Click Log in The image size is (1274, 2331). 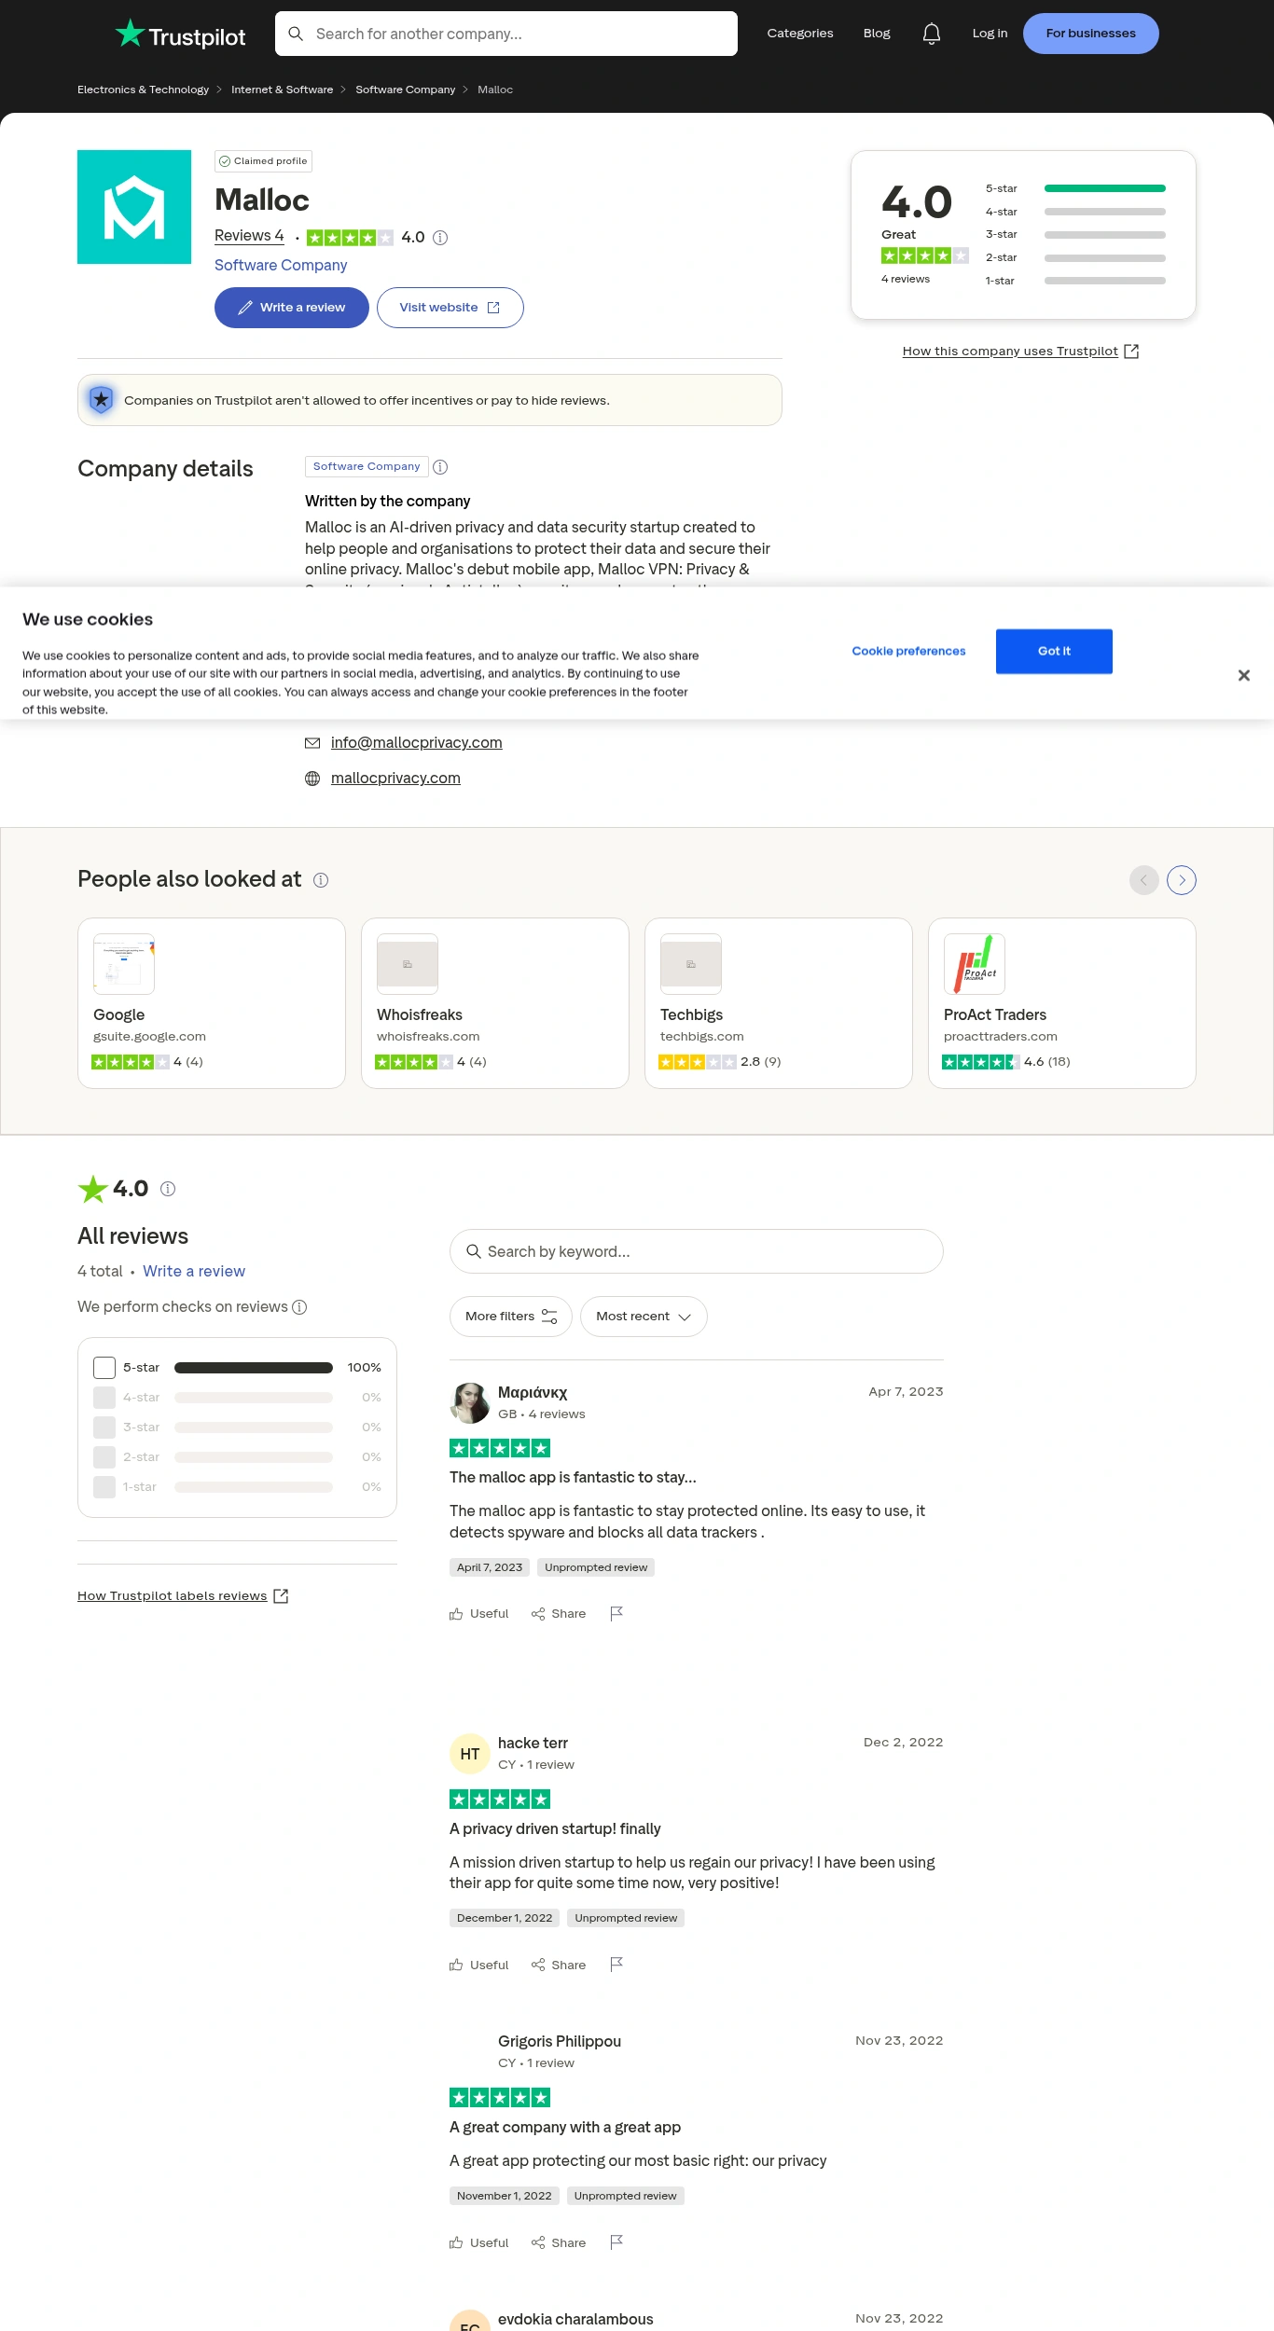pyautogui.click(x=990, y=34)
